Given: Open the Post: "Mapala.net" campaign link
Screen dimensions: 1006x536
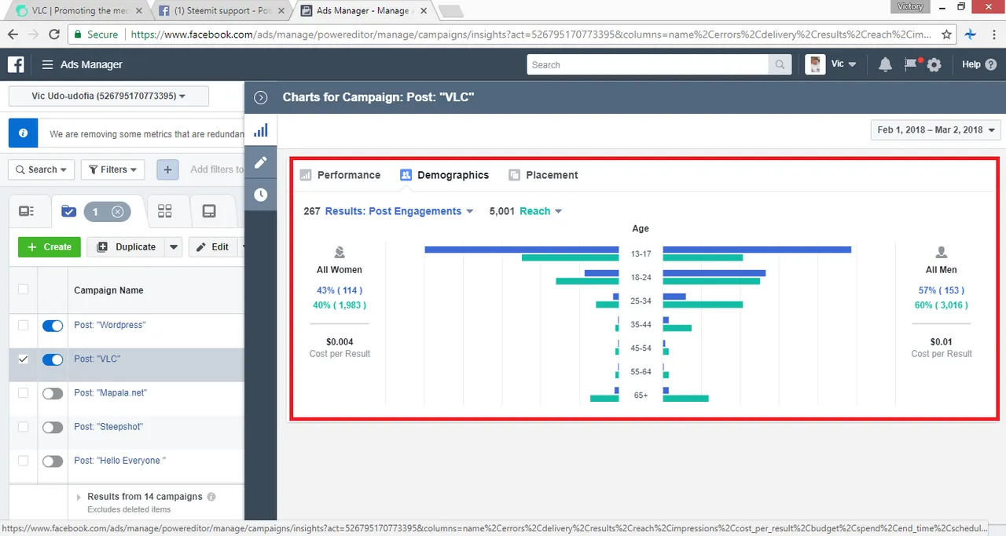Looking at the screenshot, I should [x=111, y=393].
